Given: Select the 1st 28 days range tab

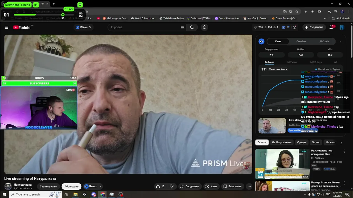Looking at the screenshot, I should (x=315, y=62).
